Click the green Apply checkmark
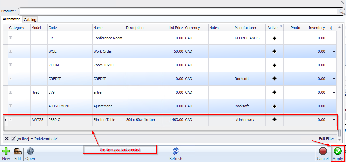The width and height of the screenshot is (346, 162). (x=338, y=151)
